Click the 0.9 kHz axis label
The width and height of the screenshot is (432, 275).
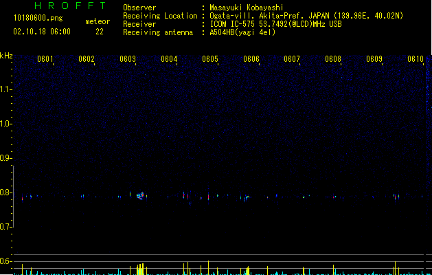6,158
